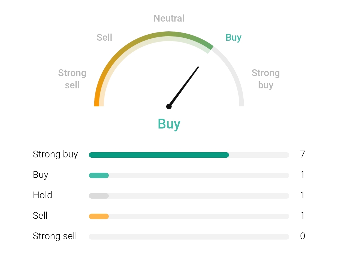Select the Strong sell gauge label
Image resolution: width=350 pixels, height=257 pixels.
click(72, 79)
